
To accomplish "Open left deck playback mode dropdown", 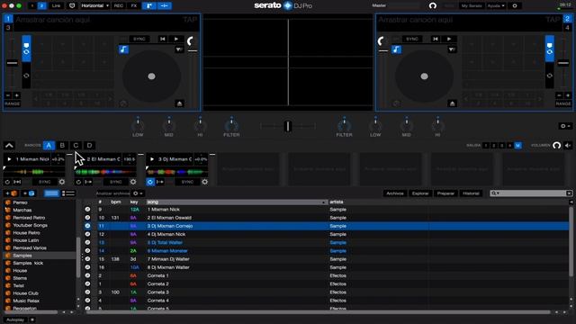I will point(179,49).
